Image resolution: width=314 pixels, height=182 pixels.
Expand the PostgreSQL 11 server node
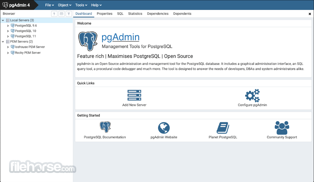click(x=8, y=37)
